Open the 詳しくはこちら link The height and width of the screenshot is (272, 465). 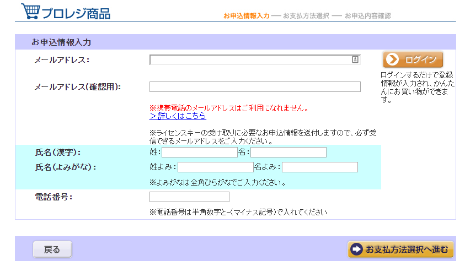[x=178, y=116]
